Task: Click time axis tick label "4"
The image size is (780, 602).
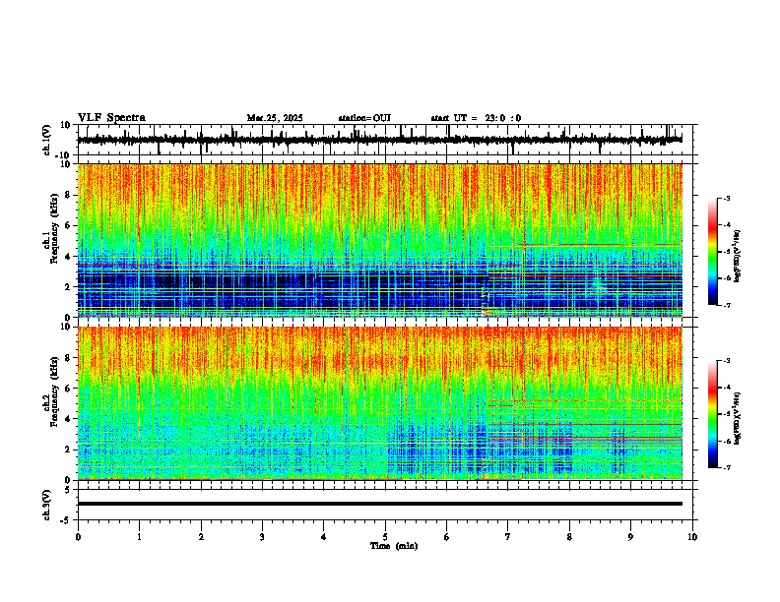Action: [324, 537]
